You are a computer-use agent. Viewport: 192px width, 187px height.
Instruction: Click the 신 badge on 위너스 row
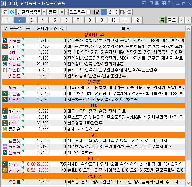click(x=5, y=64)
